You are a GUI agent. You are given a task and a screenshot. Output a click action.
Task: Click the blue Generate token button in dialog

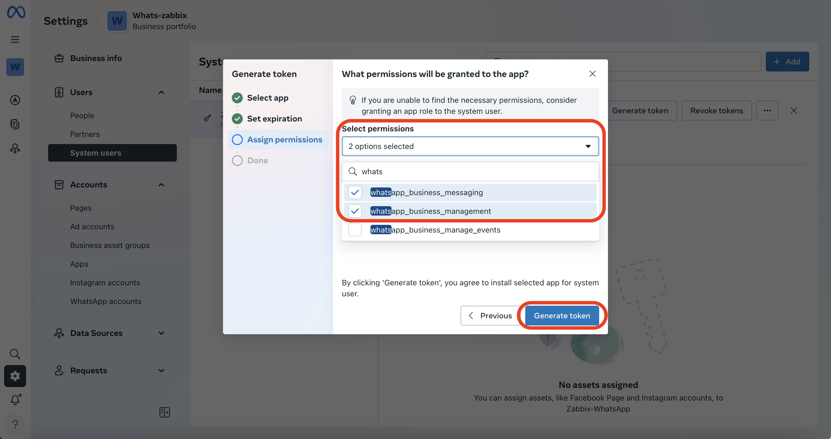click(x=562, y=316)
